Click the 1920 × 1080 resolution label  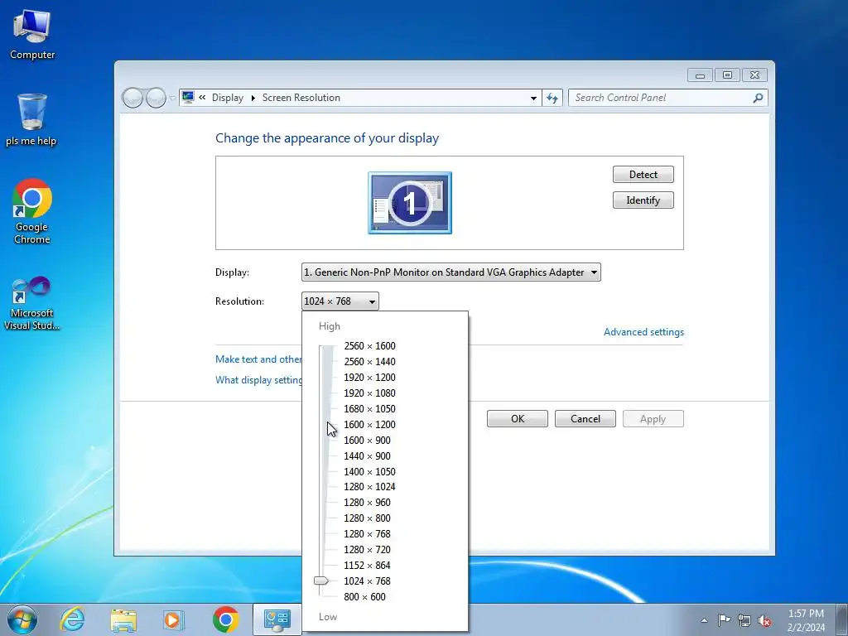tap(369, 393)
